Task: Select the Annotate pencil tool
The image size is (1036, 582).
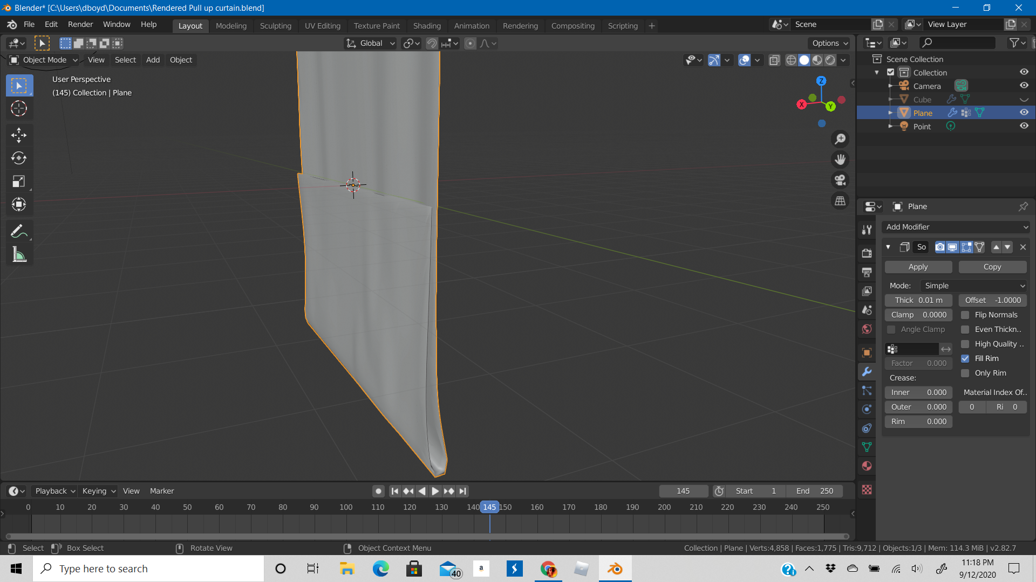Action: coord(19,232)
